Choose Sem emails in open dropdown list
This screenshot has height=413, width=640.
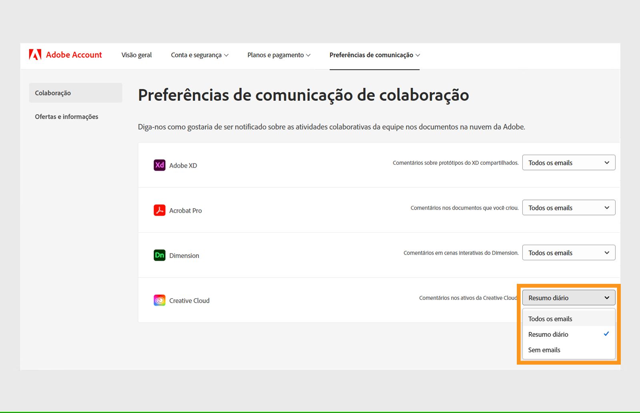coord(569,350)
